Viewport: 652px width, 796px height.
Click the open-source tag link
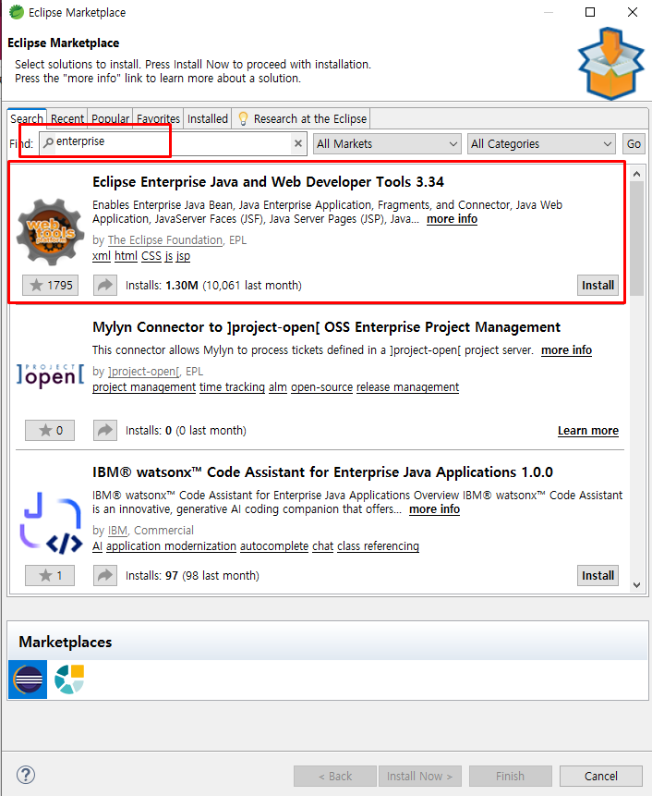(x=322, y=387)
